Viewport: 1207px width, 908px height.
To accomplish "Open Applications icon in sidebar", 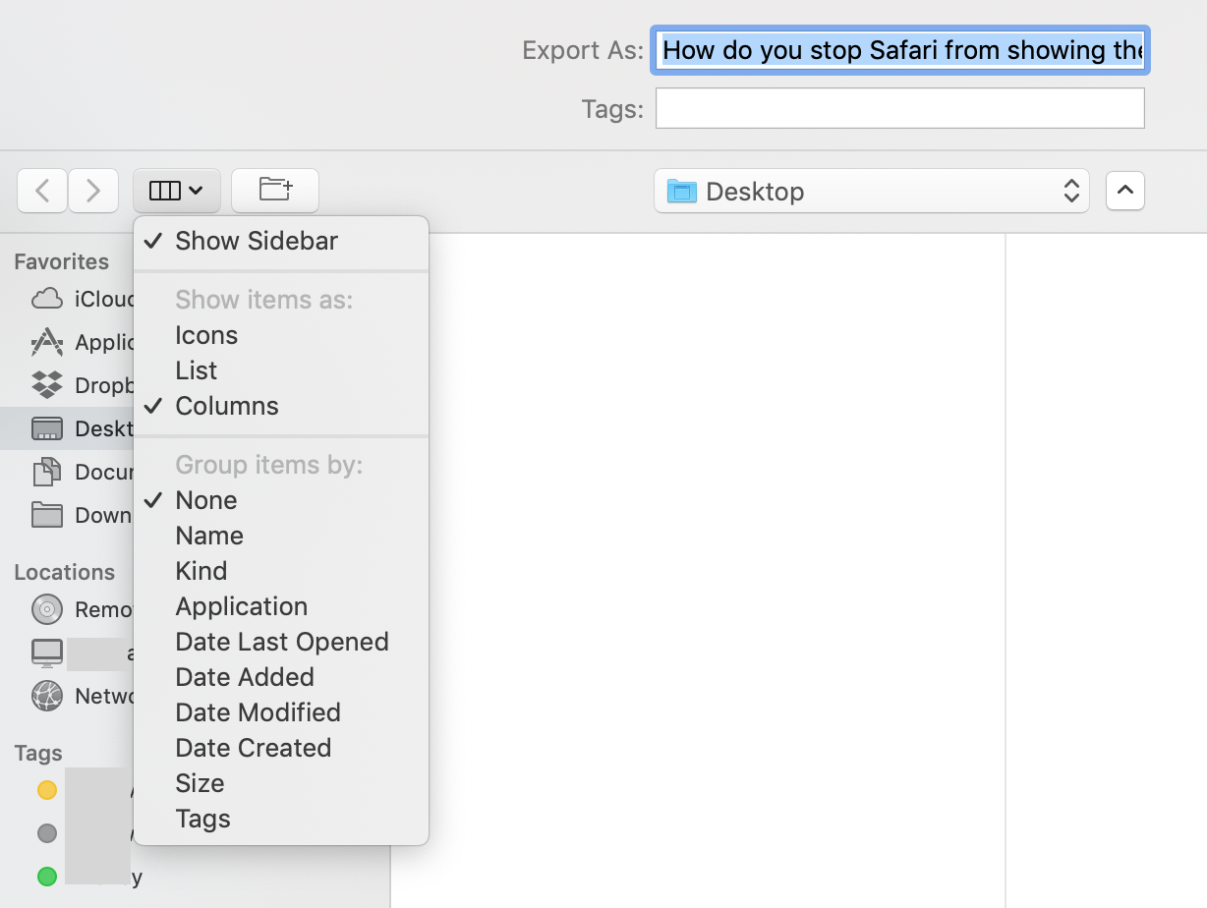I will click(x=47, y=342).
